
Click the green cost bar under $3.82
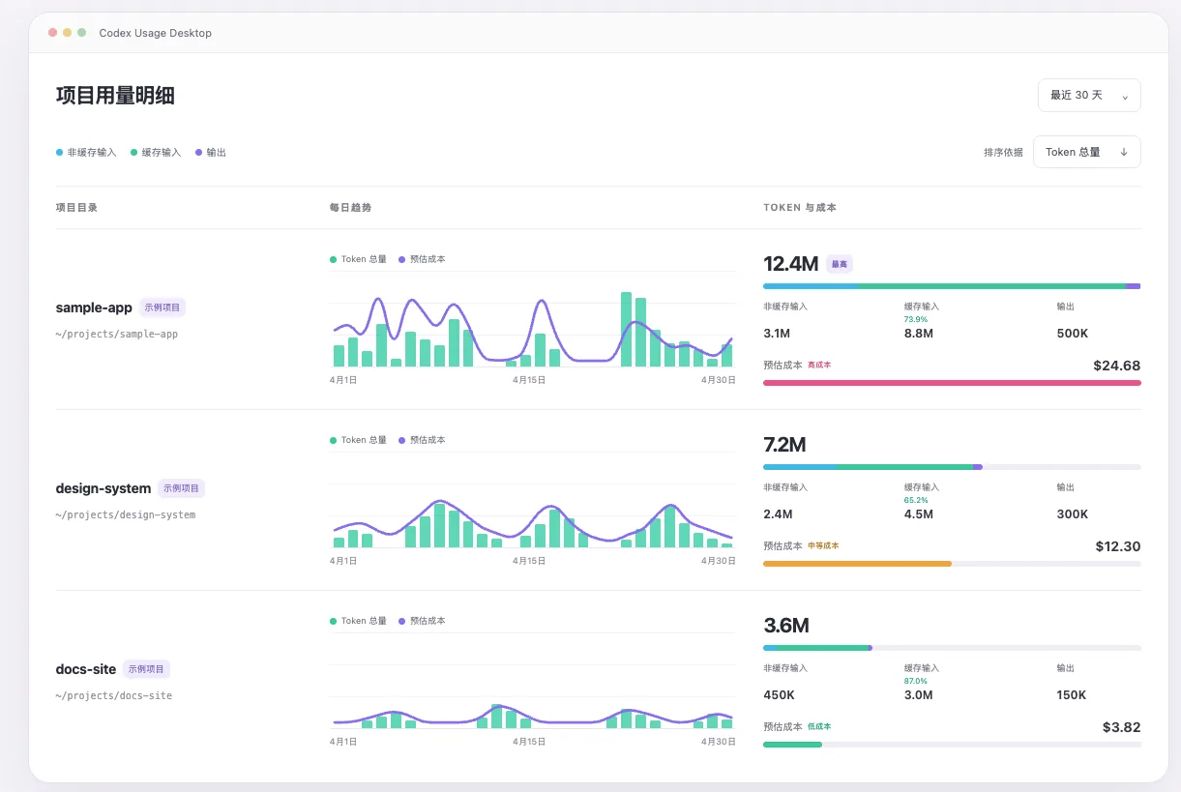(x=792, y=745)
